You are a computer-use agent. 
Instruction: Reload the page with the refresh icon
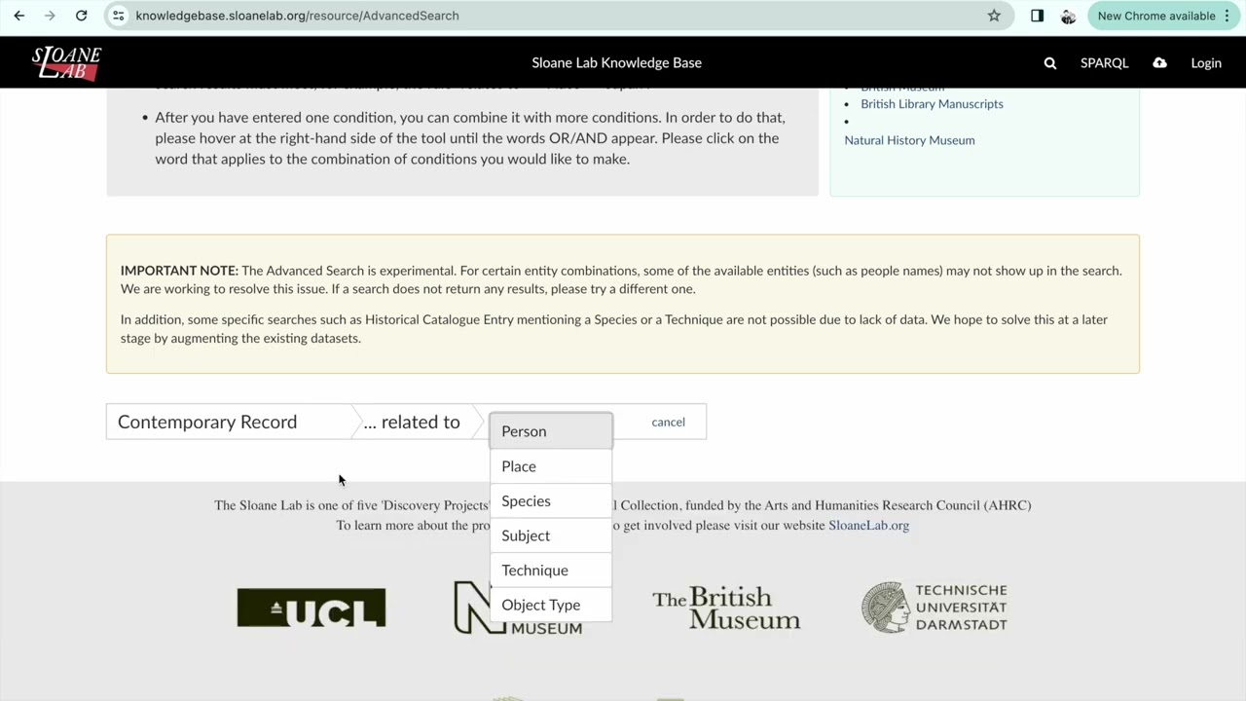point(82,16)
